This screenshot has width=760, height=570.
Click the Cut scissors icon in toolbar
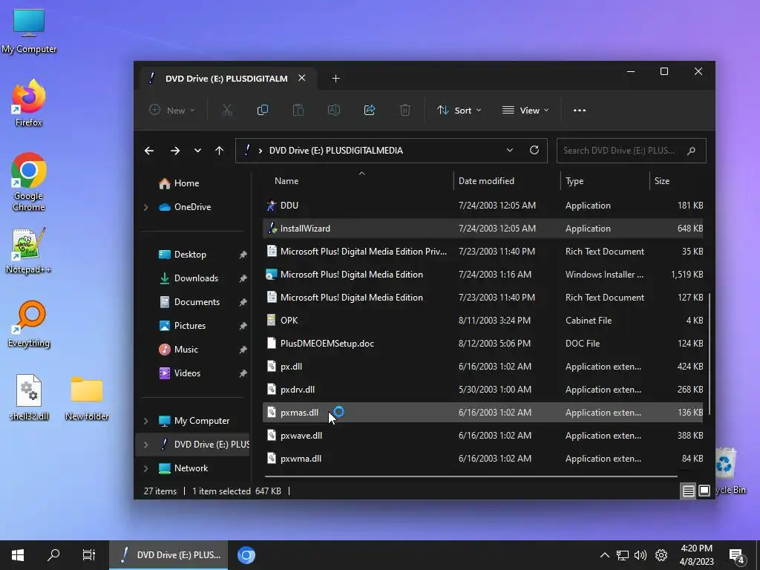coord(227,110)
